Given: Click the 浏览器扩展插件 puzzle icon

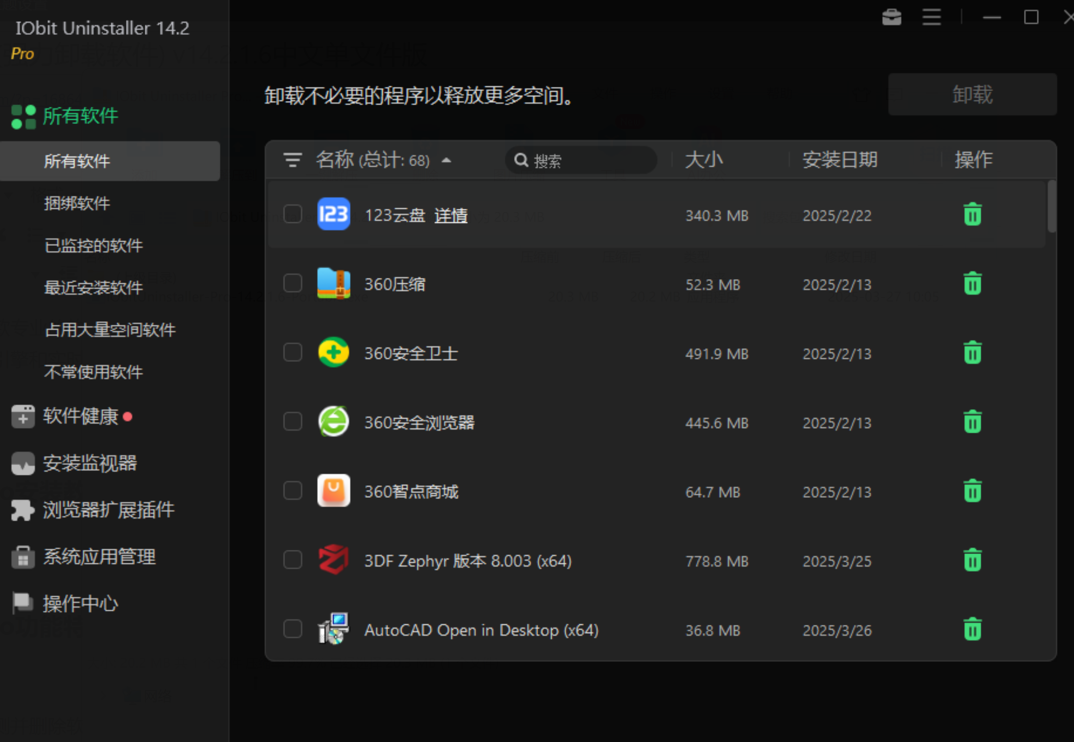Looking at the screenshot, I should pos(22,510).
